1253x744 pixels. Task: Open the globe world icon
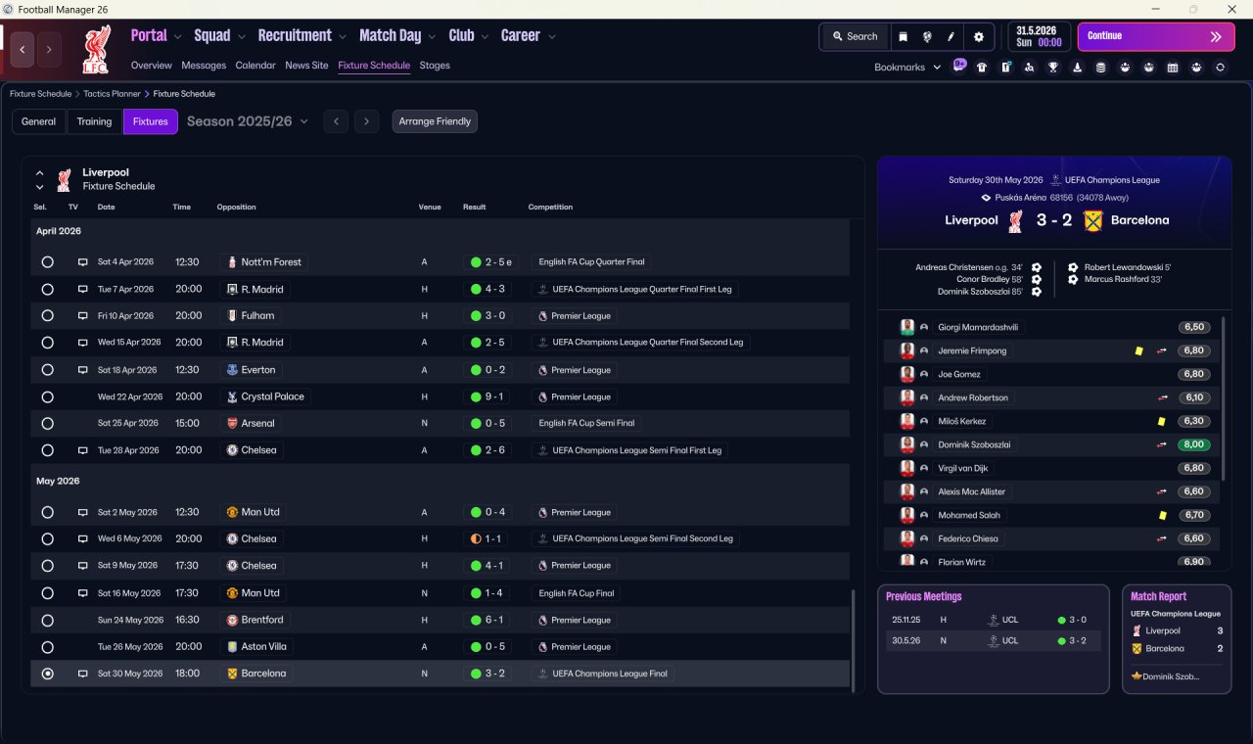pos(926,36)
